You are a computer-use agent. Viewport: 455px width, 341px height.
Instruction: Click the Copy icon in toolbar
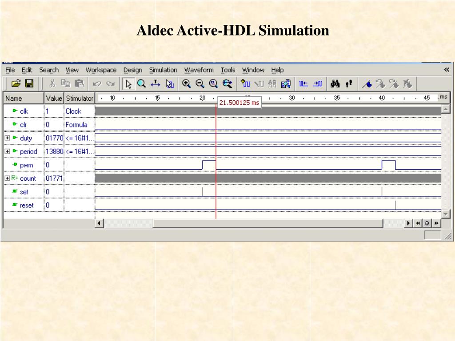click(x=66, y=84)
